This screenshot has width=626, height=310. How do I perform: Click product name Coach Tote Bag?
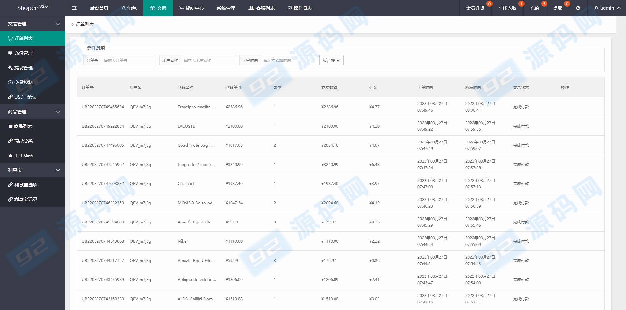196,145
